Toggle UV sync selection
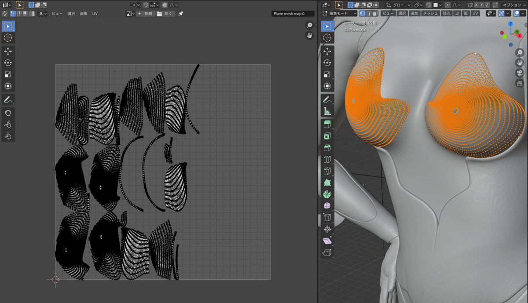 pyautogui.click(x=5, y=14)
